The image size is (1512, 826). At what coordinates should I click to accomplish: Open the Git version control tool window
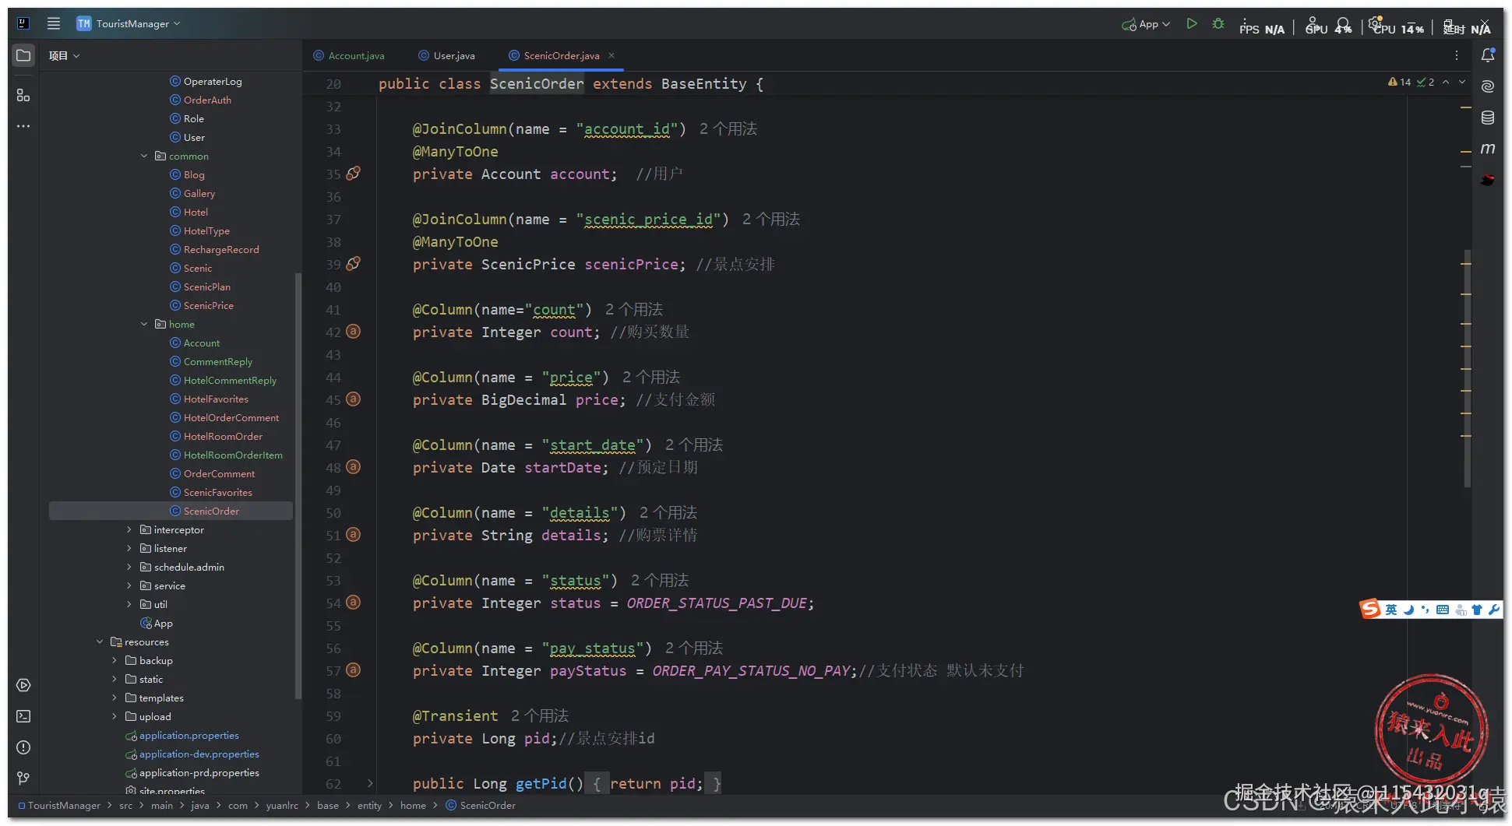(x=23, y=779)
